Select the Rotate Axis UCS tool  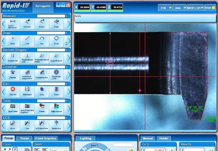[56, 124]
